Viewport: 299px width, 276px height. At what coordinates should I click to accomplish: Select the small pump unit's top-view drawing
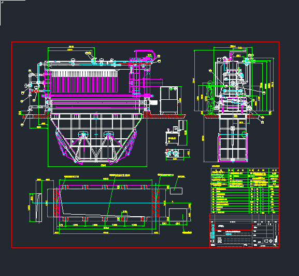(175, 153)
